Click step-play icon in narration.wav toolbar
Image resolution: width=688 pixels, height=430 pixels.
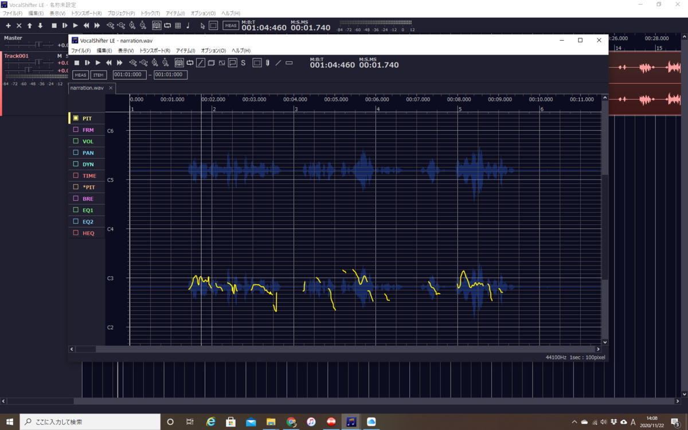tap(87, 62)
